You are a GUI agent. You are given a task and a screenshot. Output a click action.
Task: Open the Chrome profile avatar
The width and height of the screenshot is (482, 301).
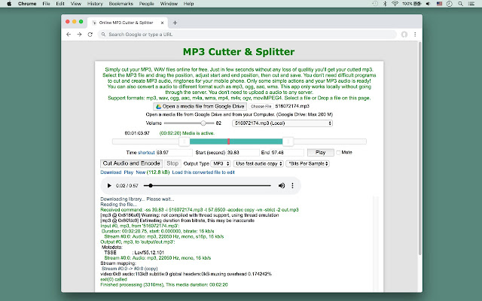point(404,35)
